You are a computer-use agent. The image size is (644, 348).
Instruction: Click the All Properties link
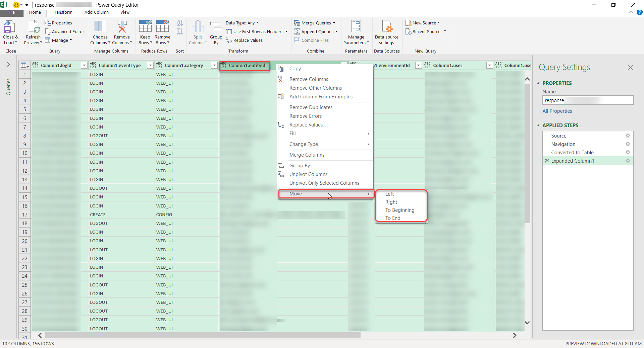coord(557,111)
